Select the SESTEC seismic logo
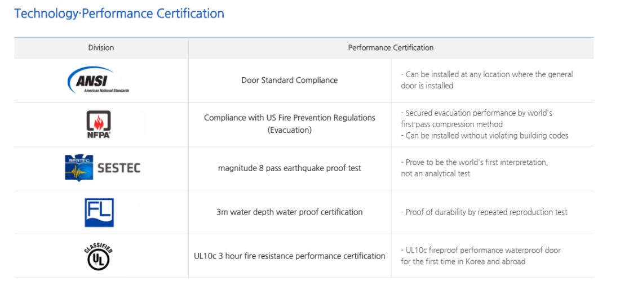Image resolution: width=620 pixels, height=290 pixels. (103, 168)
